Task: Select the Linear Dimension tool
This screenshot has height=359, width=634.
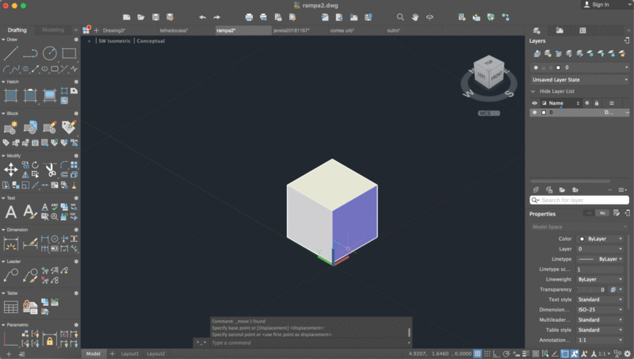Action: click(11, 243)
